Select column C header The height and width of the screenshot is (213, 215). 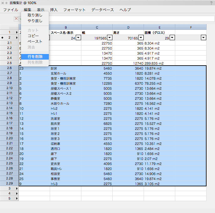(97, 27)
